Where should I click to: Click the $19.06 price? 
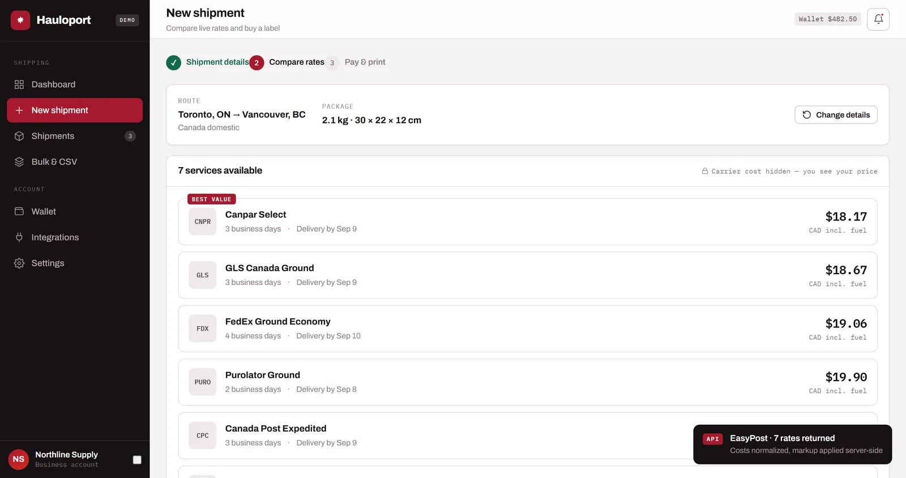(846, 324)
